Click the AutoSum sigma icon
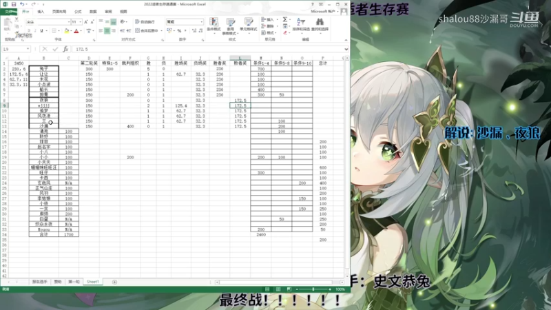Viewport: 551px width, 310px height. [x=285, y=20]
